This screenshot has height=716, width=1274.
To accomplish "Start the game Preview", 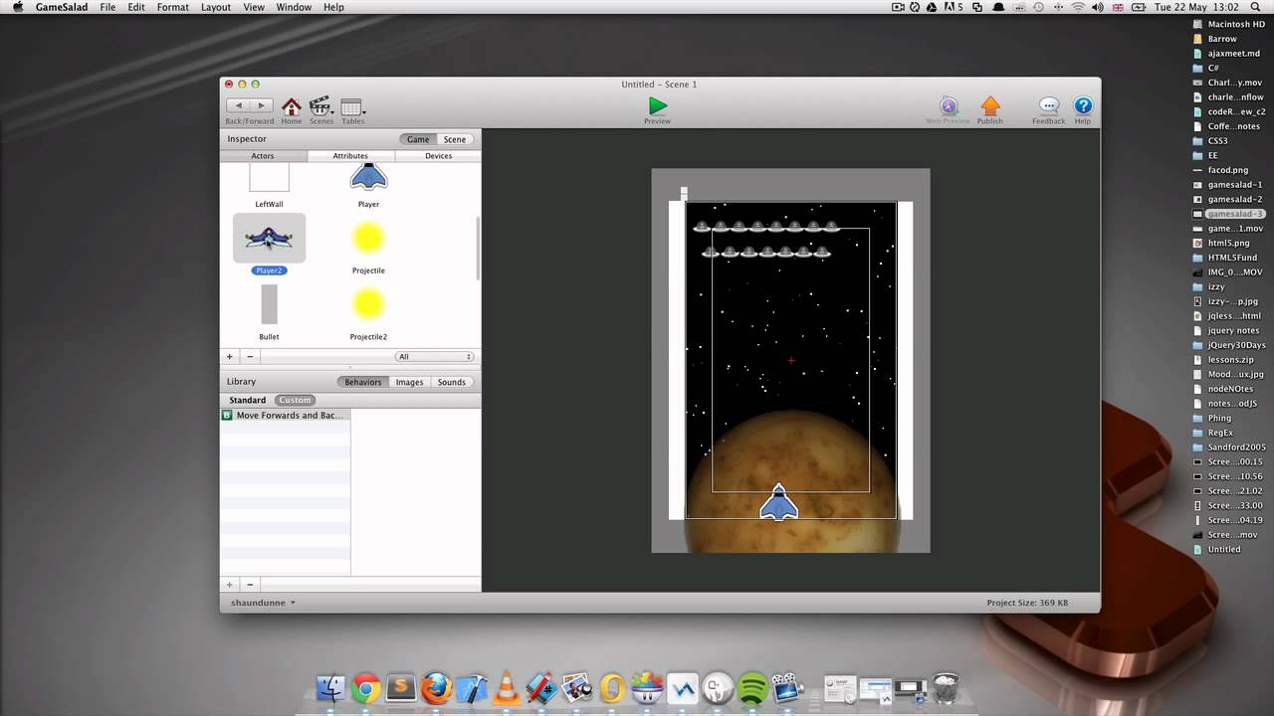I will [657, 105].
